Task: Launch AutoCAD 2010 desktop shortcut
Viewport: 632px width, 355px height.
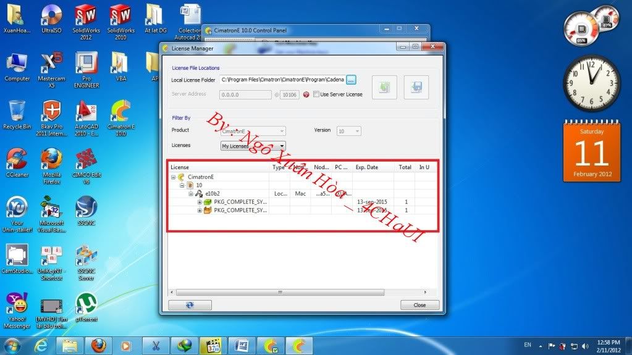Action: (86, 114)
